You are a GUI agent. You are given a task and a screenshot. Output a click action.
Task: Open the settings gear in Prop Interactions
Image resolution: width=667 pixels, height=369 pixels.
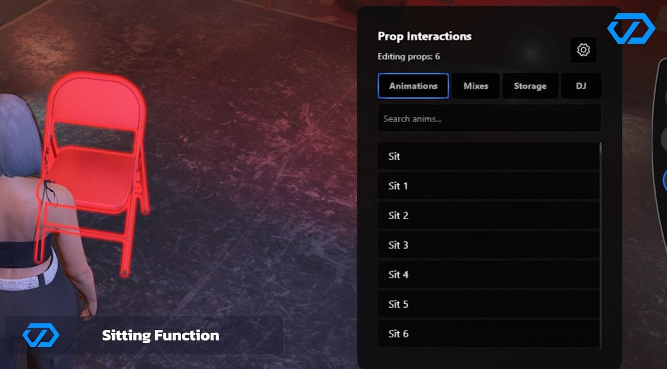pyautogui.click(x=583, y=50)
